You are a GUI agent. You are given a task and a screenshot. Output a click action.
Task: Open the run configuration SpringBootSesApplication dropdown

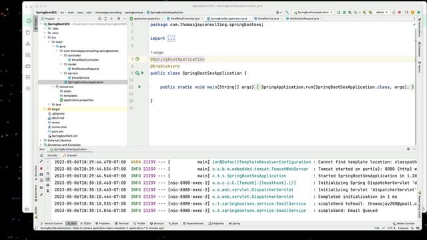pyautogui.click(x=313, y=12)
